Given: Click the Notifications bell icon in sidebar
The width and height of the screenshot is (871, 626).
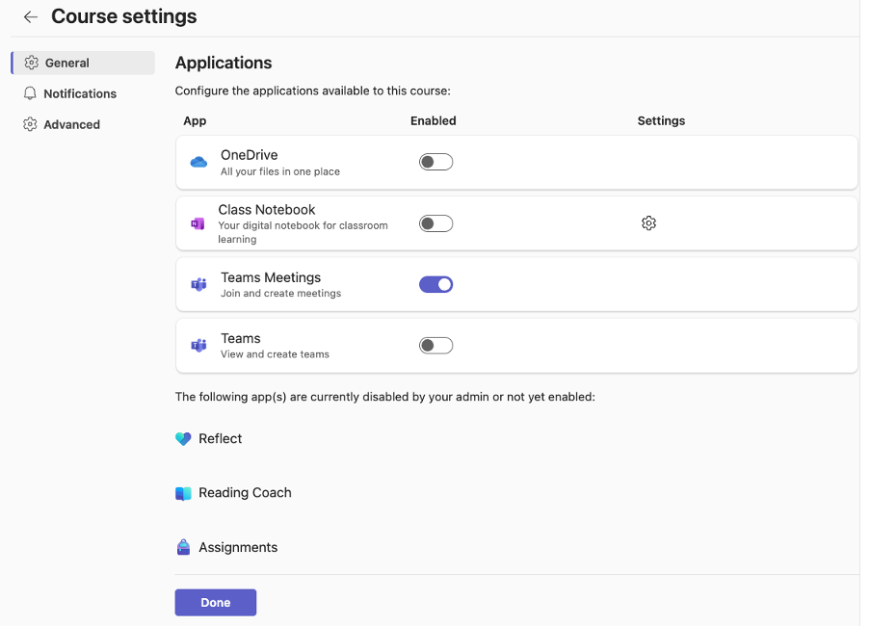Looking at the screenshot, I should coord(30,93).
